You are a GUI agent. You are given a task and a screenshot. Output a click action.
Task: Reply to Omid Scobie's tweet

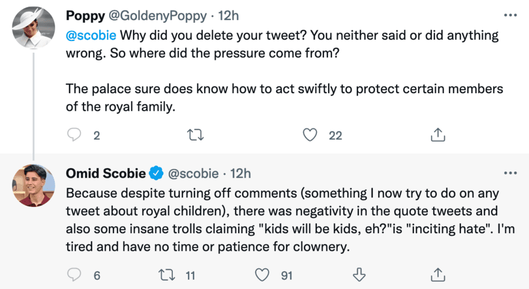74,274
